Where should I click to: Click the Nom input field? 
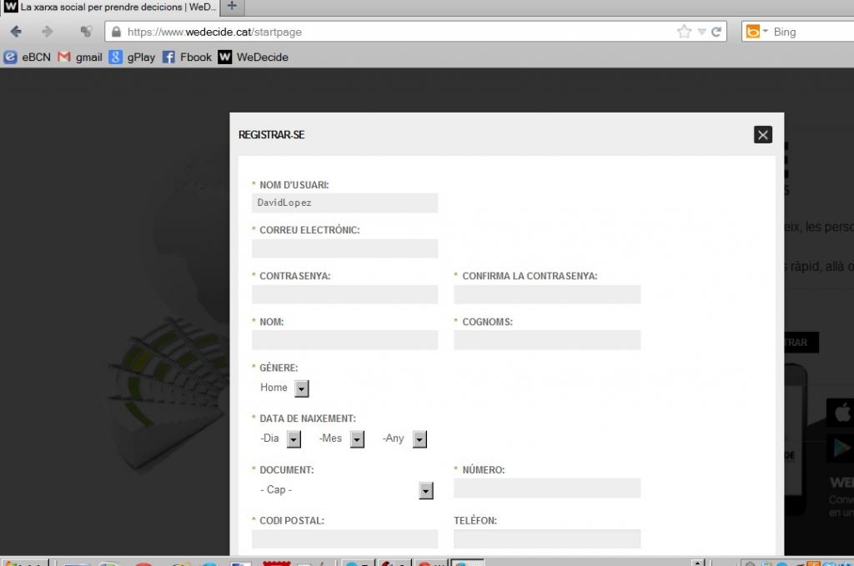[344, 340]
